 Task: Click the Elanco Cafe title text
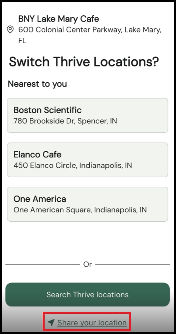coord(37,154)
